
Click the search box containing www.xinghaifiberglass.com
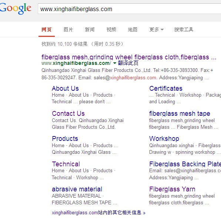click(x=129, y=9)
